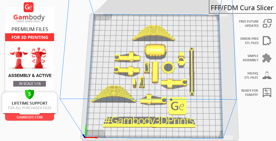Click the Free Future Updates icon
This screenshot has height=141, width=276.
click(266, 23)
